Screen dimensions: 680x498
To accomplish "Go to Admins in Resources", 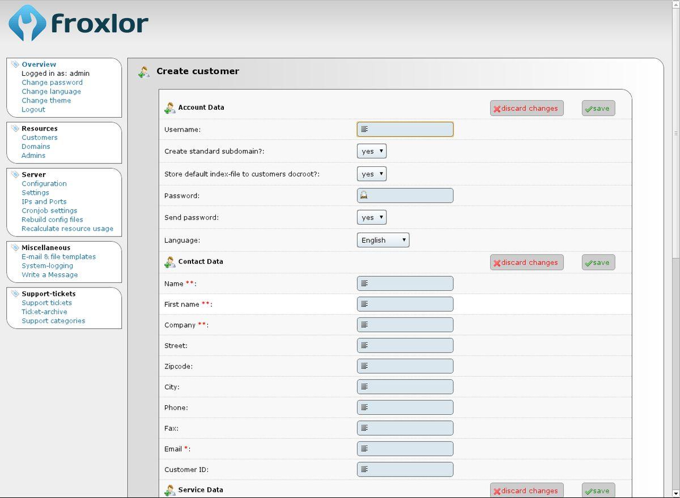I will [33, 156].
